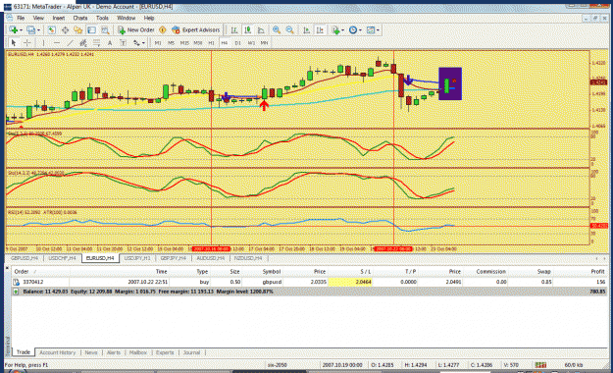Open the New Chart toolbar icon
Viewport: 613px width, 373px height.
tap(14, 29)
